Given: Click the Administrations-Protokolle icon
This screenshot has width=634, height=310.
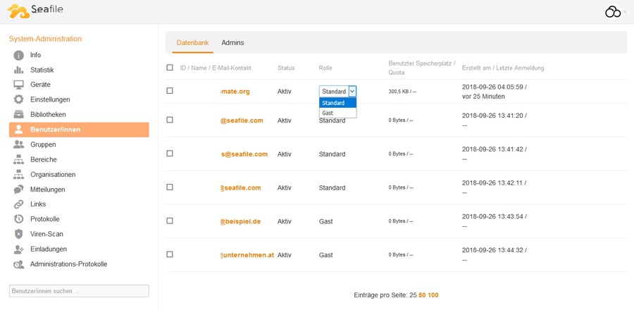Looking at the screenshot, I should 18,264.
